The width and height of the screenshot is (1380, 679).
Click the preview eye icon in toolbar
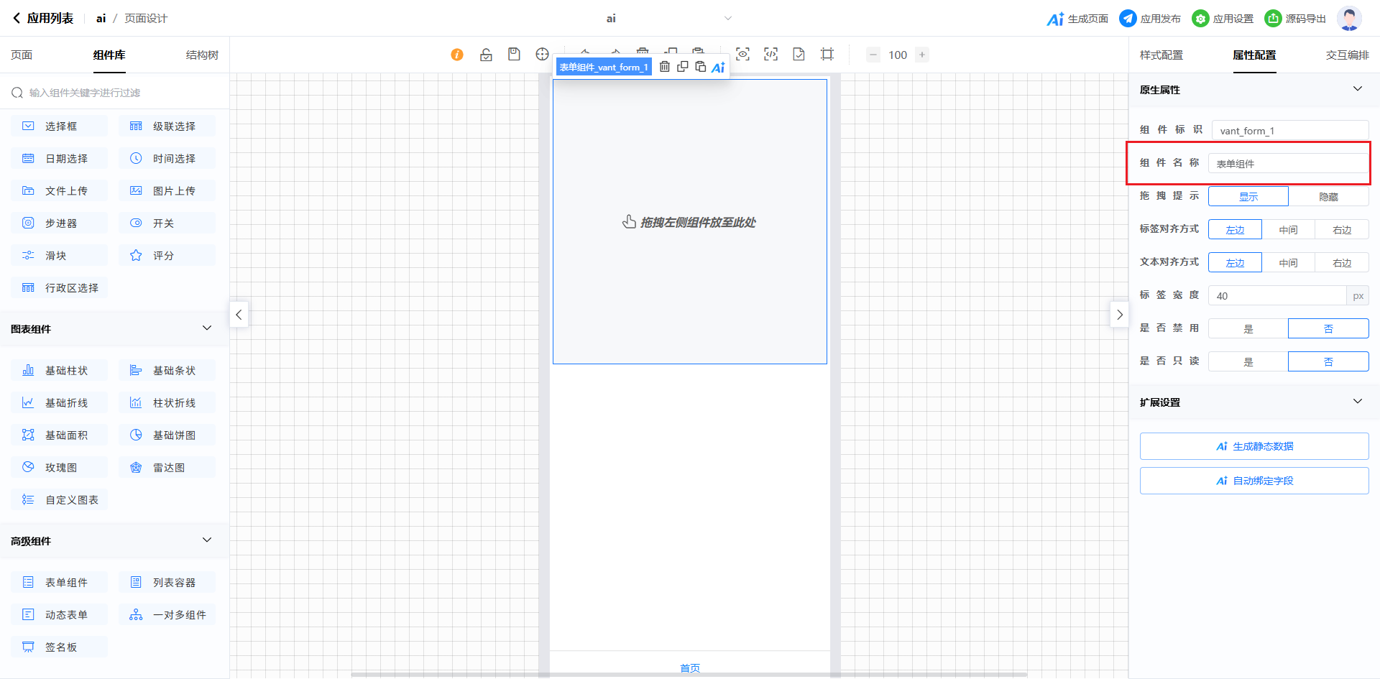[742, 55]
